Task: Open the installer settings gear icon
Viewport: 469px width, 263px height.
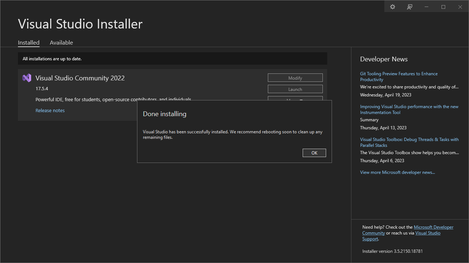Action: point(392,7)
